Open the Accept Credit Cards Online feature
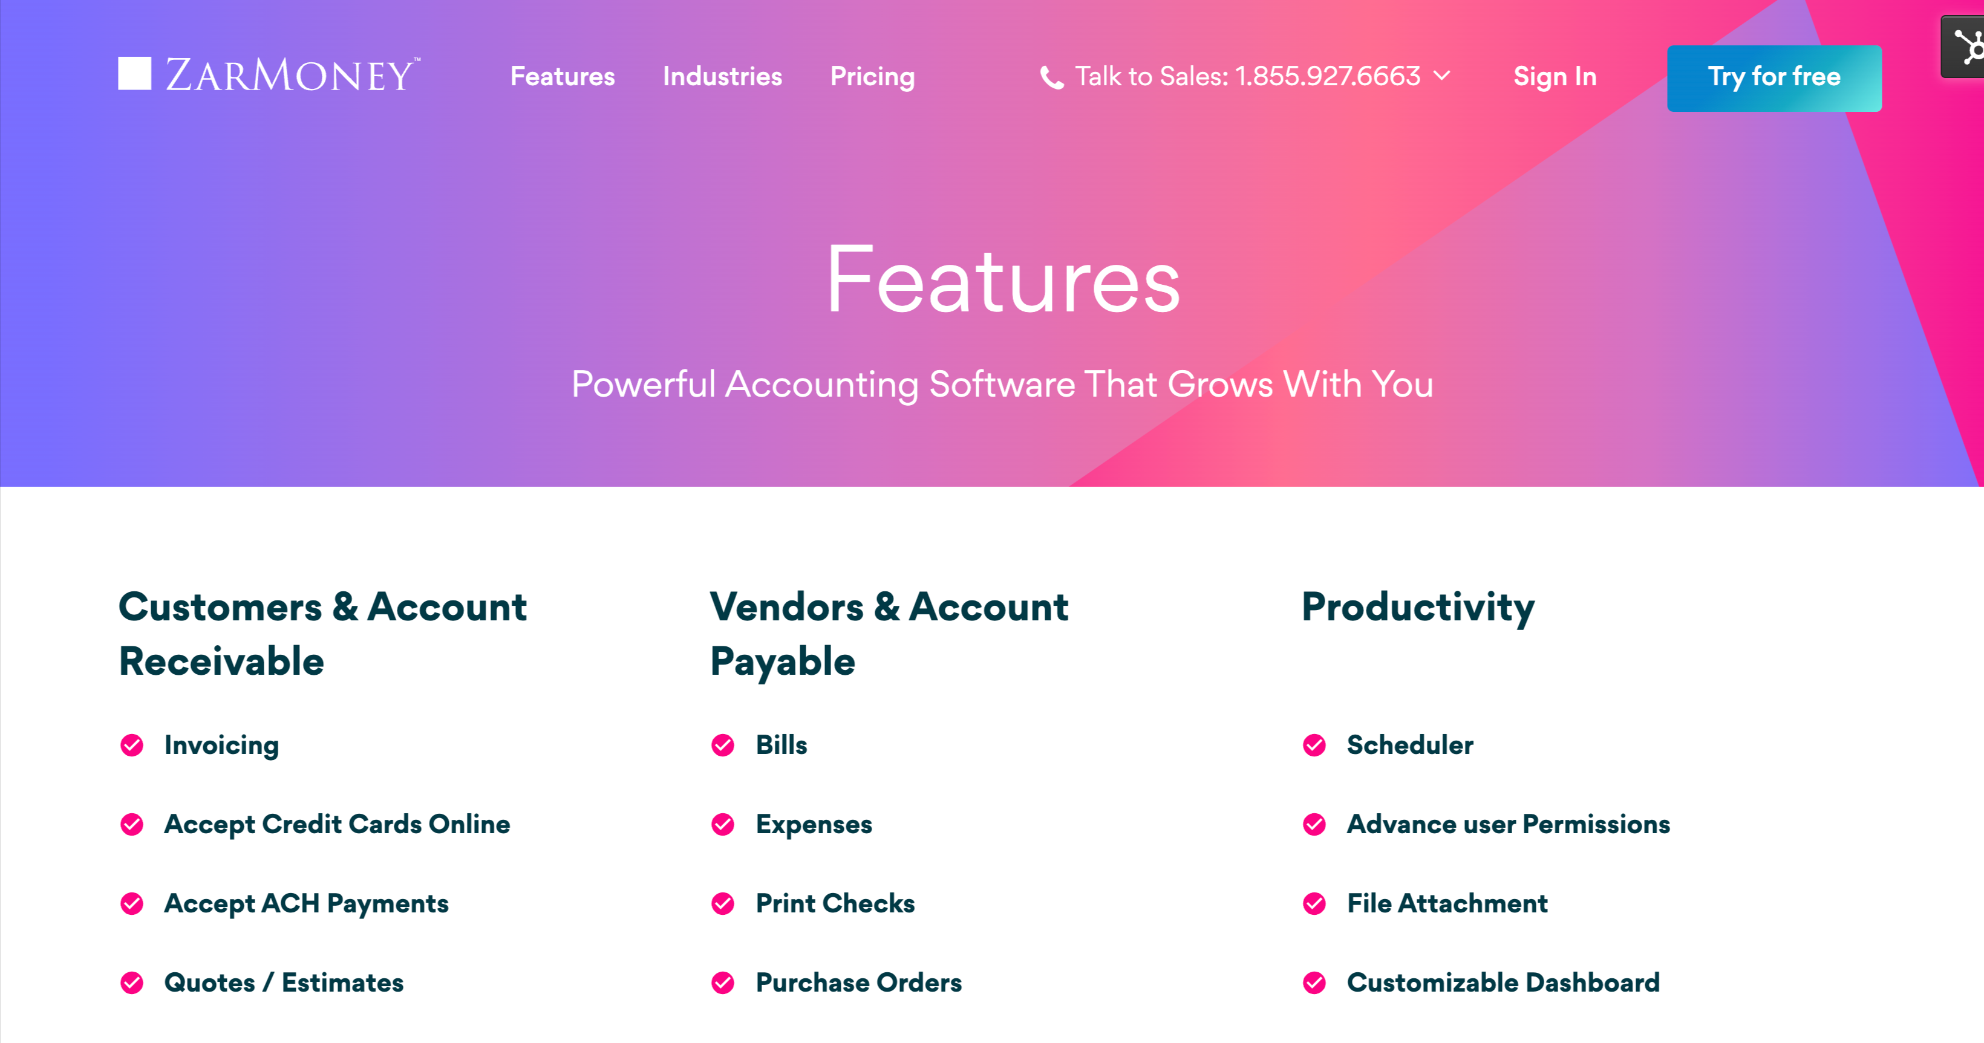This screenshot has width=1984, height=1043. tap(336, 824)
